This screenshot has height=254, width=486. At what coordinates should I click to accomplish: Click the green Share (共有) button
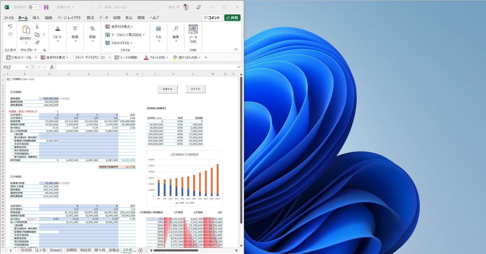[232, 18]
